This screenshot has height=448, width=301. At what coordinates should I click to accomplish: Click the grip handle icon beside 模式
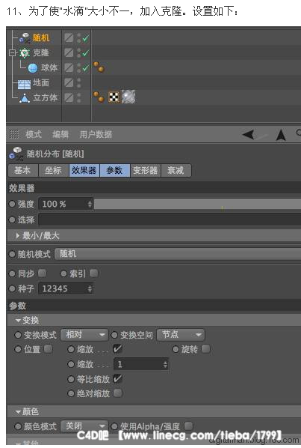coord(14,133)
